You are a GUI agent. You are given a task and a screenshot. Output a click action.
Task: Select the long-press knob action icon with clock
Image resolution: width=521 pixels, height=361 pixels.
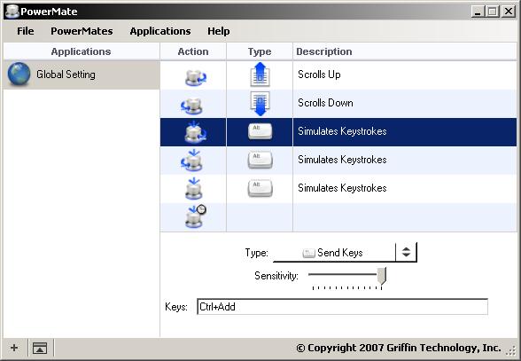coord(195,216)
